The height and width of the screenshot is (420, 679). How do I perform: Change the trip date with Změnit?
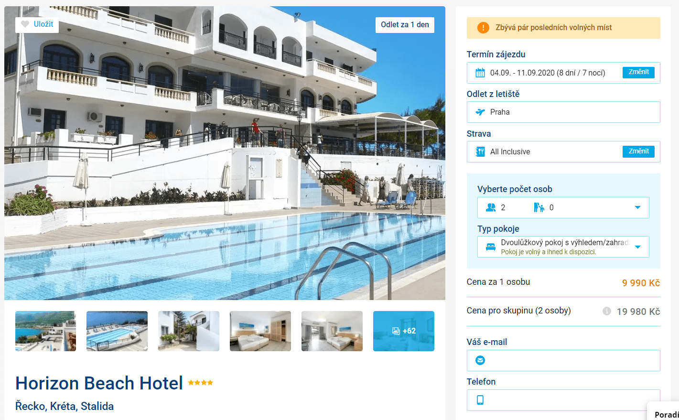tap(638, 72)
